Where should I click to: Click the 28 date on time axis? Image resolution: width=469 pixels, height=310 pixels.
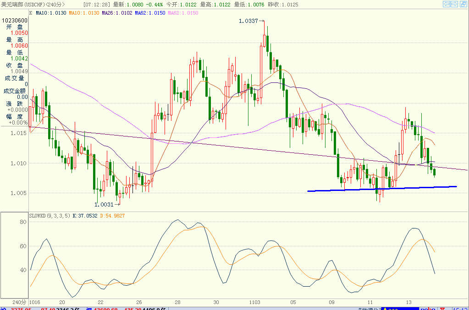click(x=178, y=302)
